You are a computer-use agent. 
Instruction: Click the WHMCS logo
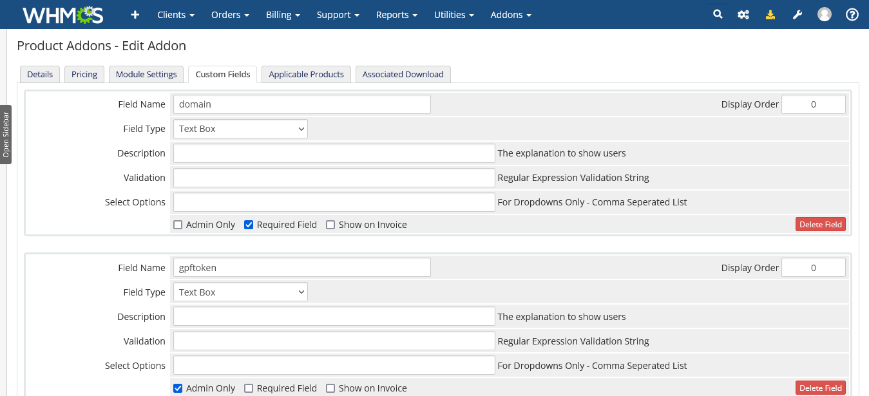click(x=62, y=15)
